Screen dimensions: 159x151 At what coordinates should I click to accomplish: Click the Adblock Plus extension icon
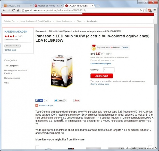150,10
